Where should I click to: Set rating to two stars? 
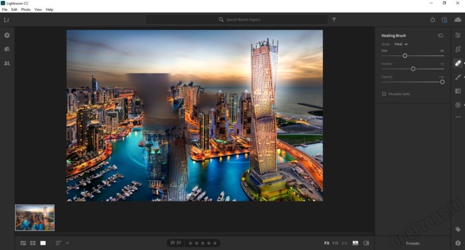point(196,243)
